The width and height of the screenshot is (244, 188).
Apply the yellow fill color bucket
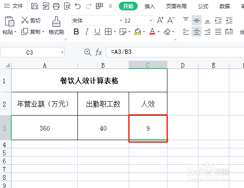click(138, 31)
